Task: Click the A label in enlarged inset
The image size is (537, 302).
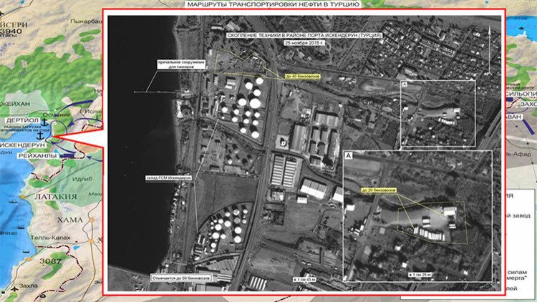Action: pos(349,155)
